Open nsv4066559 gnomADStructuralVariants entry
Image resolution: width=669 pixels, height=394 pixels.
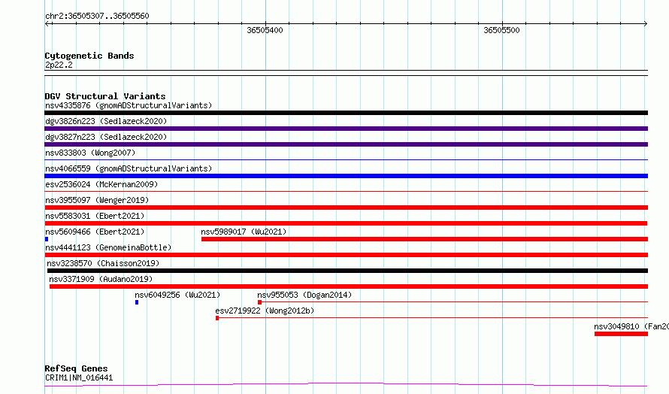129,168
